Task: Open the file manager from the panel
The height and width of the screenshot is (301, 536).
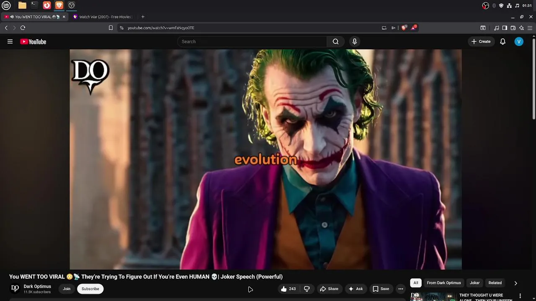Action: [22, 5]
